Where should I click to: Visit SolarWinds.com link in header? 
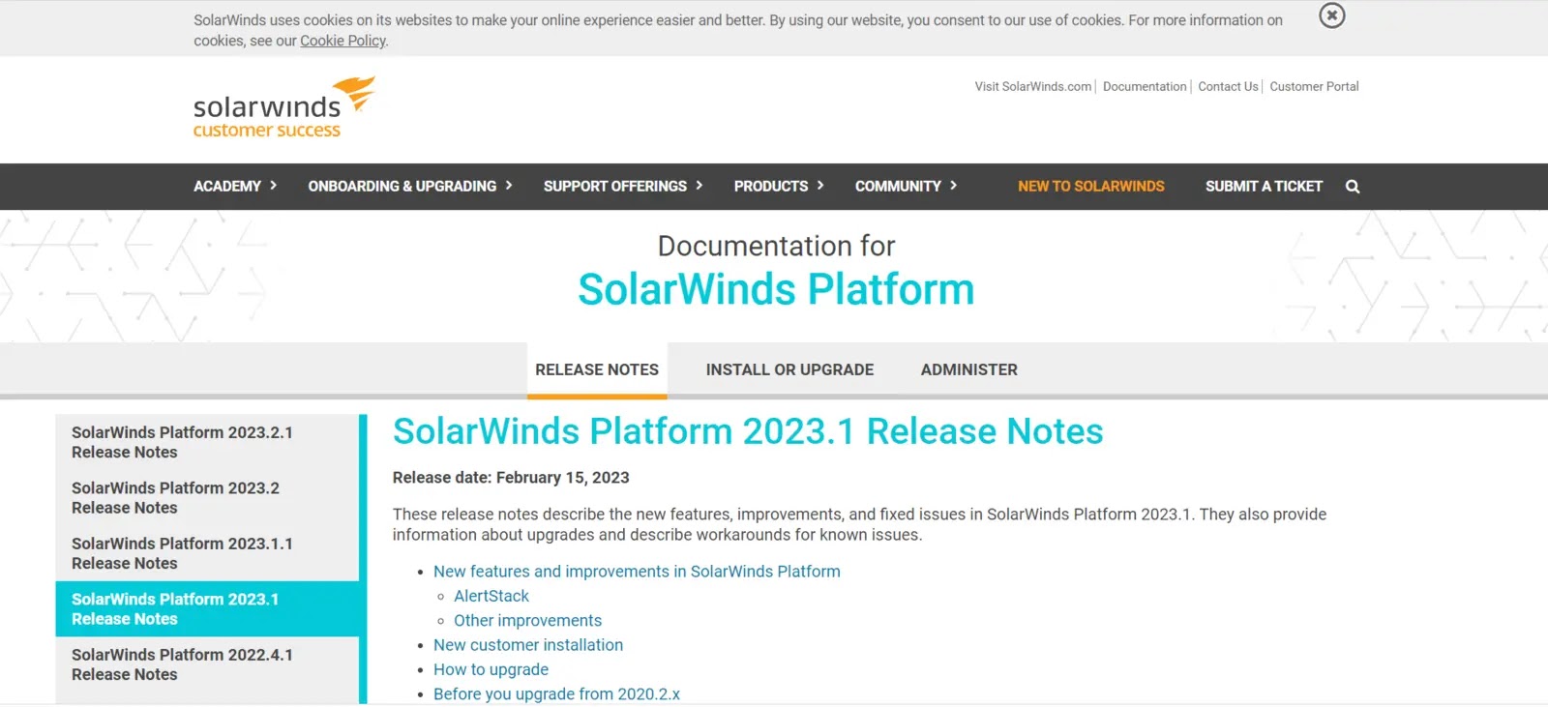coord(1032,86)
